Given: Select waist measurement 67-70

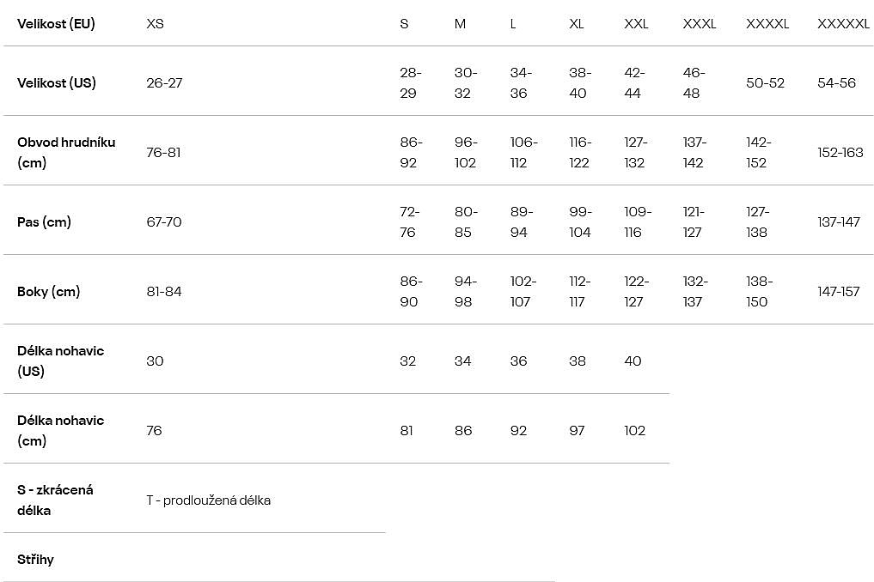Looking at the screenshot, I should [164, 222].
